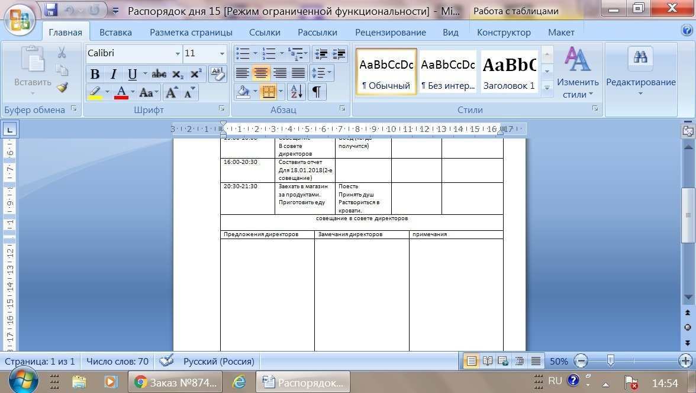Open Chrome window Заказ №874 in taskbar
Screen dimensions: 696x393
tap(175, 382)
